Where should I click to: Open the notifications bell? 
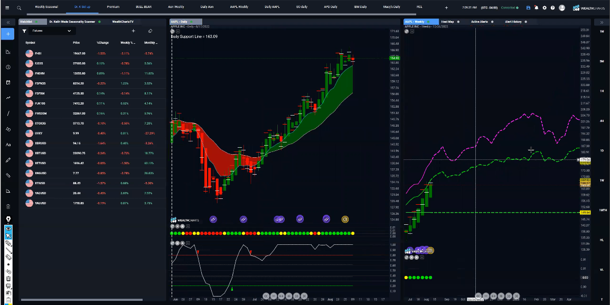coord(537,7)
